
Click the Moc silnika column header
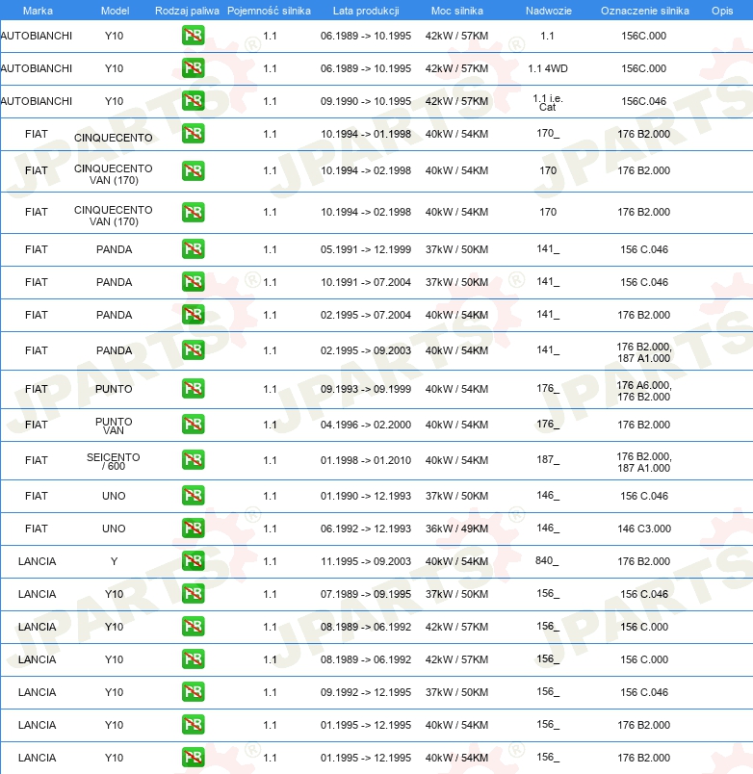coord(456,11)
